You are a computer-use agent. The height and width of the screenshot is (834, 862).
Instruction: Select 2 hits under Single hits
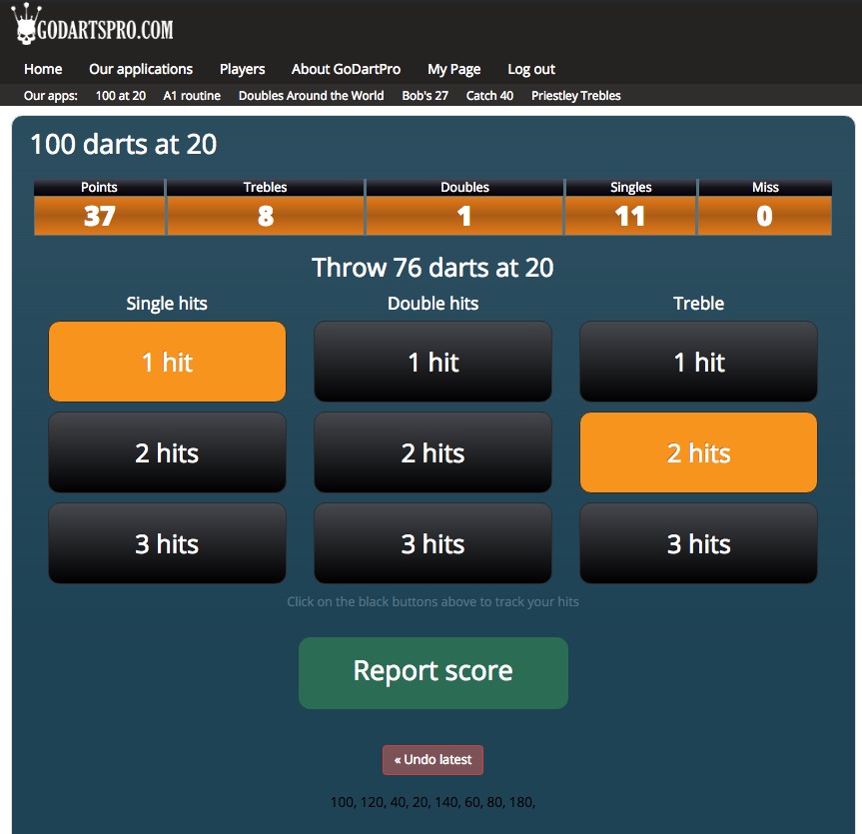pos(167,453)
